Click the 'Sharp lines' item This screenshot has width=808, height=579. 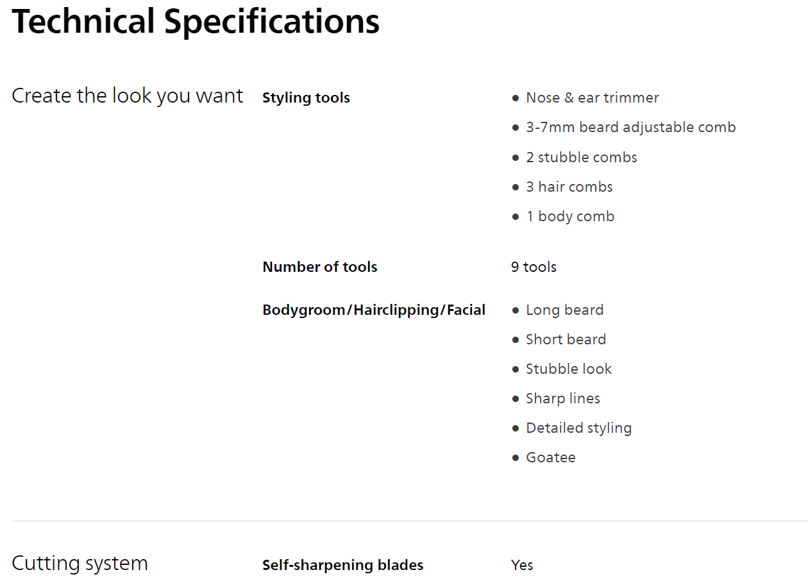point(562,398)
